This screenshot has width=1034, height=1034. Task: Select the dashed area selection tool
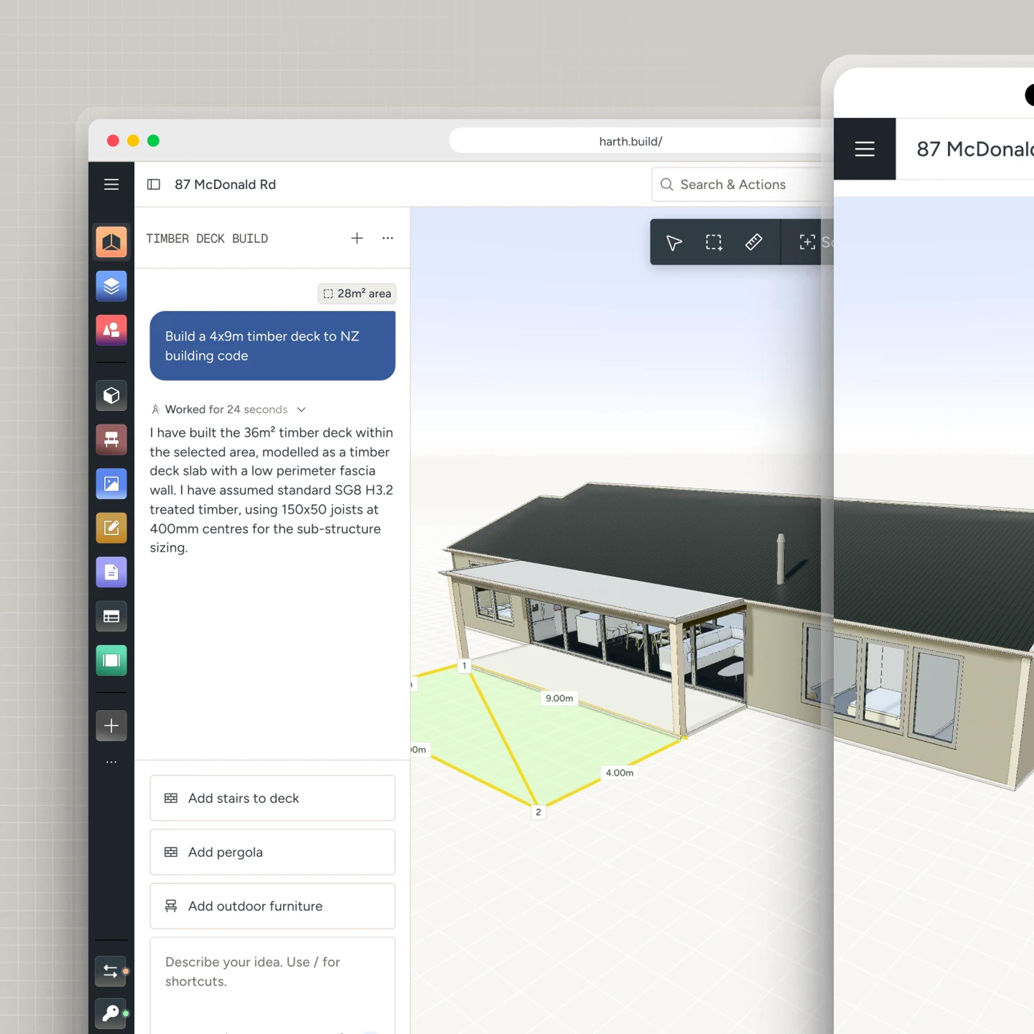coord(713,242)
